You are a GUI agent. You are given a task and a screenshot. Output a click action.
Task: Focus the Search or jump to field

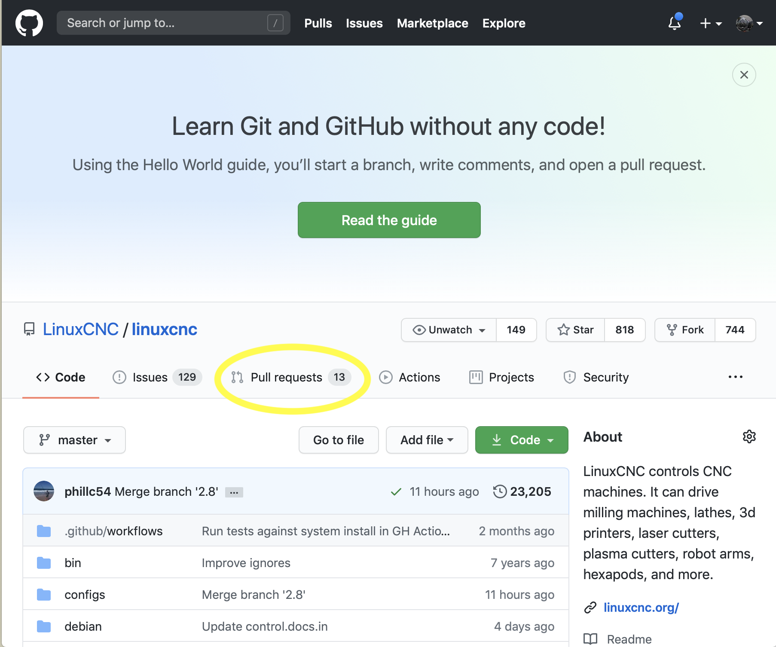174,23
